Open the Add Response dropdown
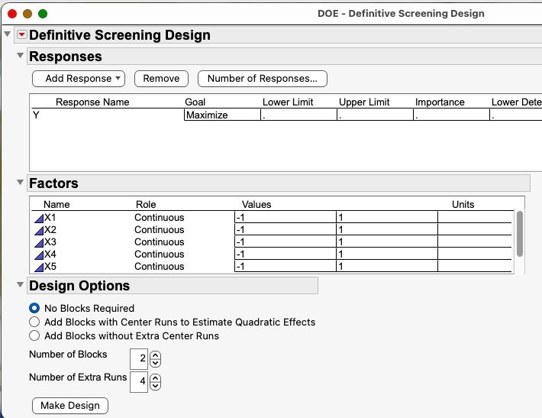Image resolution: width=542 pixels, height=418 pixels. (78, 79)
